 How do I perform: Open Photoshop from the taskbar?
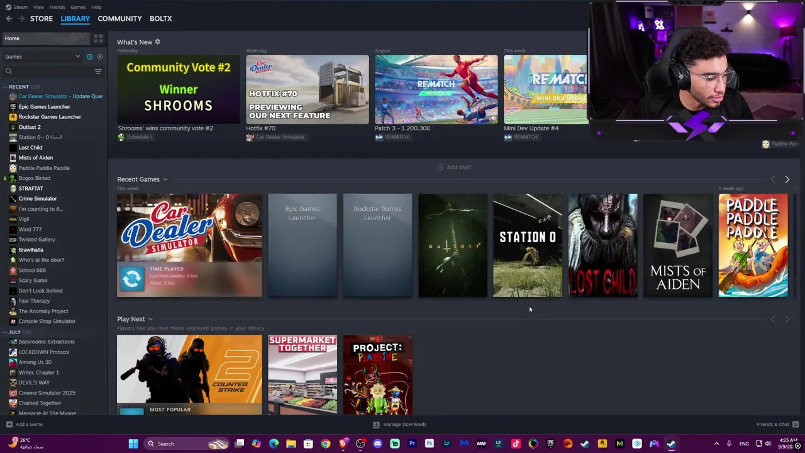click(x=429, y=444)
